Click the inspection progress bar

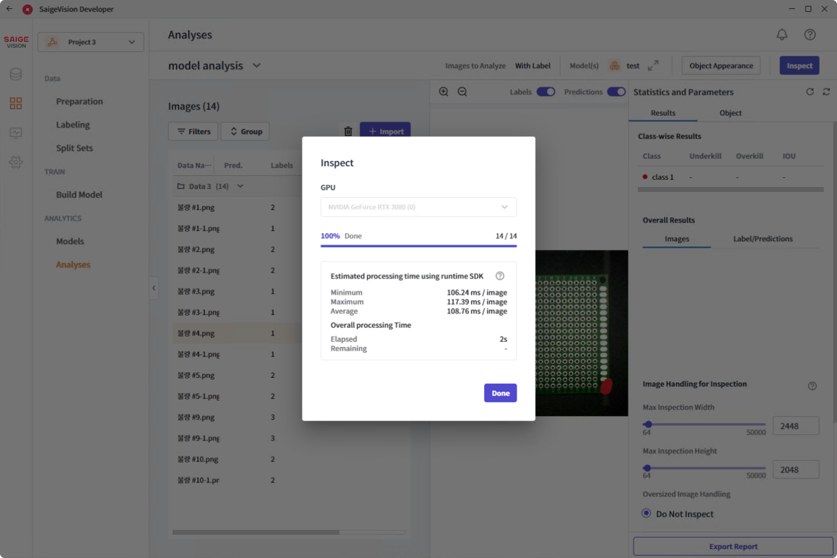click(419, 246)
